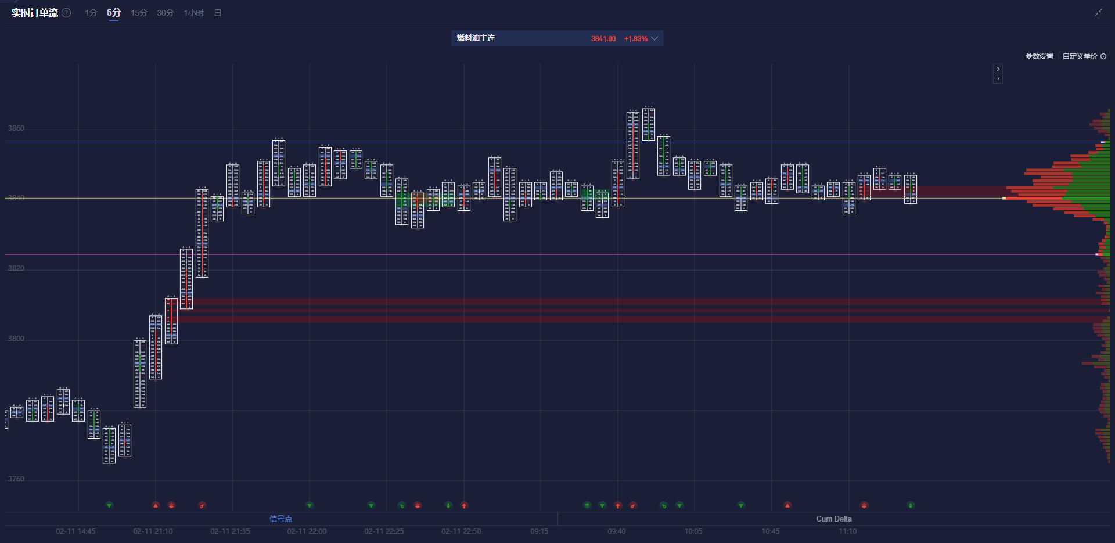Open 自定义量价 custom volume-price
This screenshot has height=543, width=1115.
click(x=1080, y=56)
